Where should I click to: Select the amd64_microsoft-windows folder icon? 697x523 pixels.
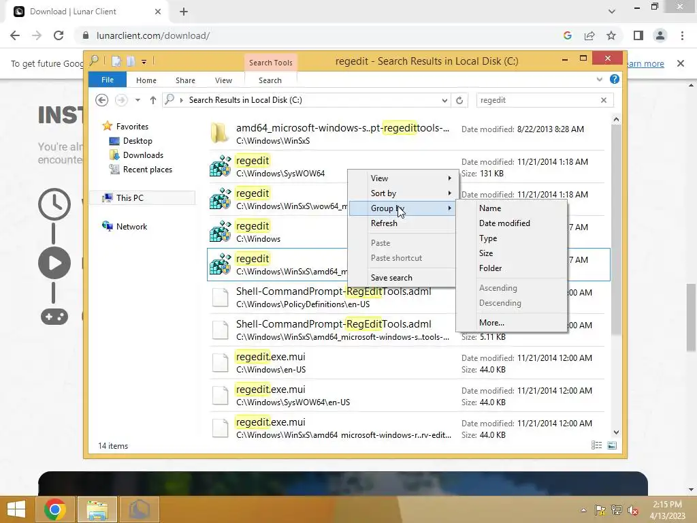click(x=220, y=133)
